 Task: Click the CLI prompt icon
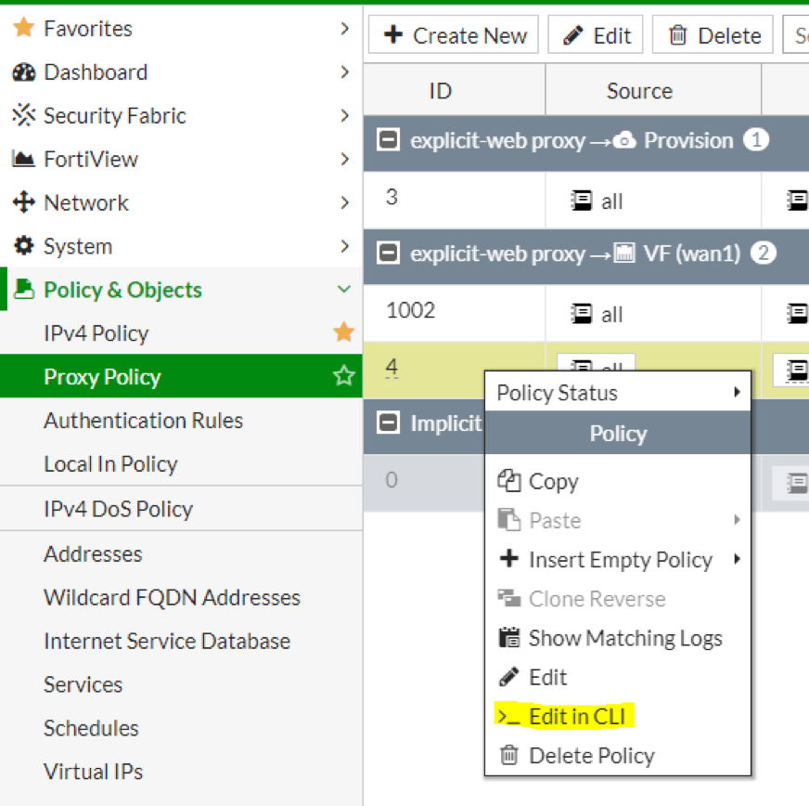coord(508,717)
